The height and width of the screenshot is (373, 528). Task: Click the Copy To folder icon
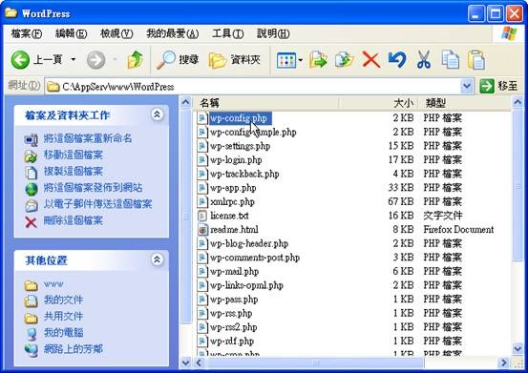(x=344, y=60)
